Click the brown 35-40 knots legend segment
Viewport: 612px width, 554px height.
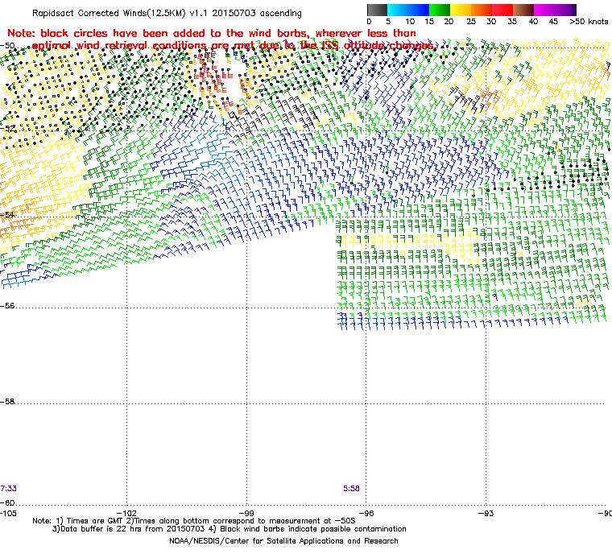pos(523,10)
